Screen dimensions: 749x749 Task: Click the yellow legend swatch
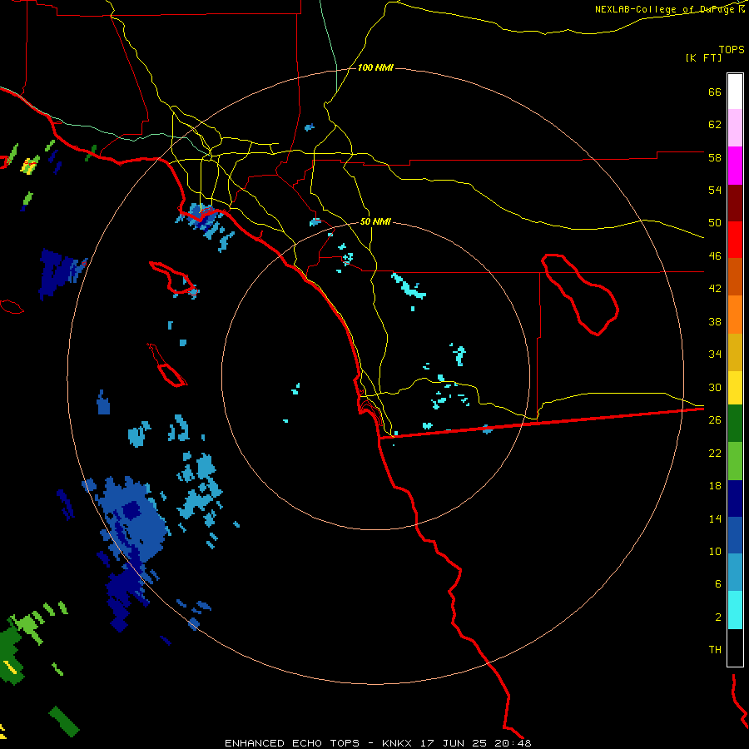pyautogui.click(x=735, y=388)
